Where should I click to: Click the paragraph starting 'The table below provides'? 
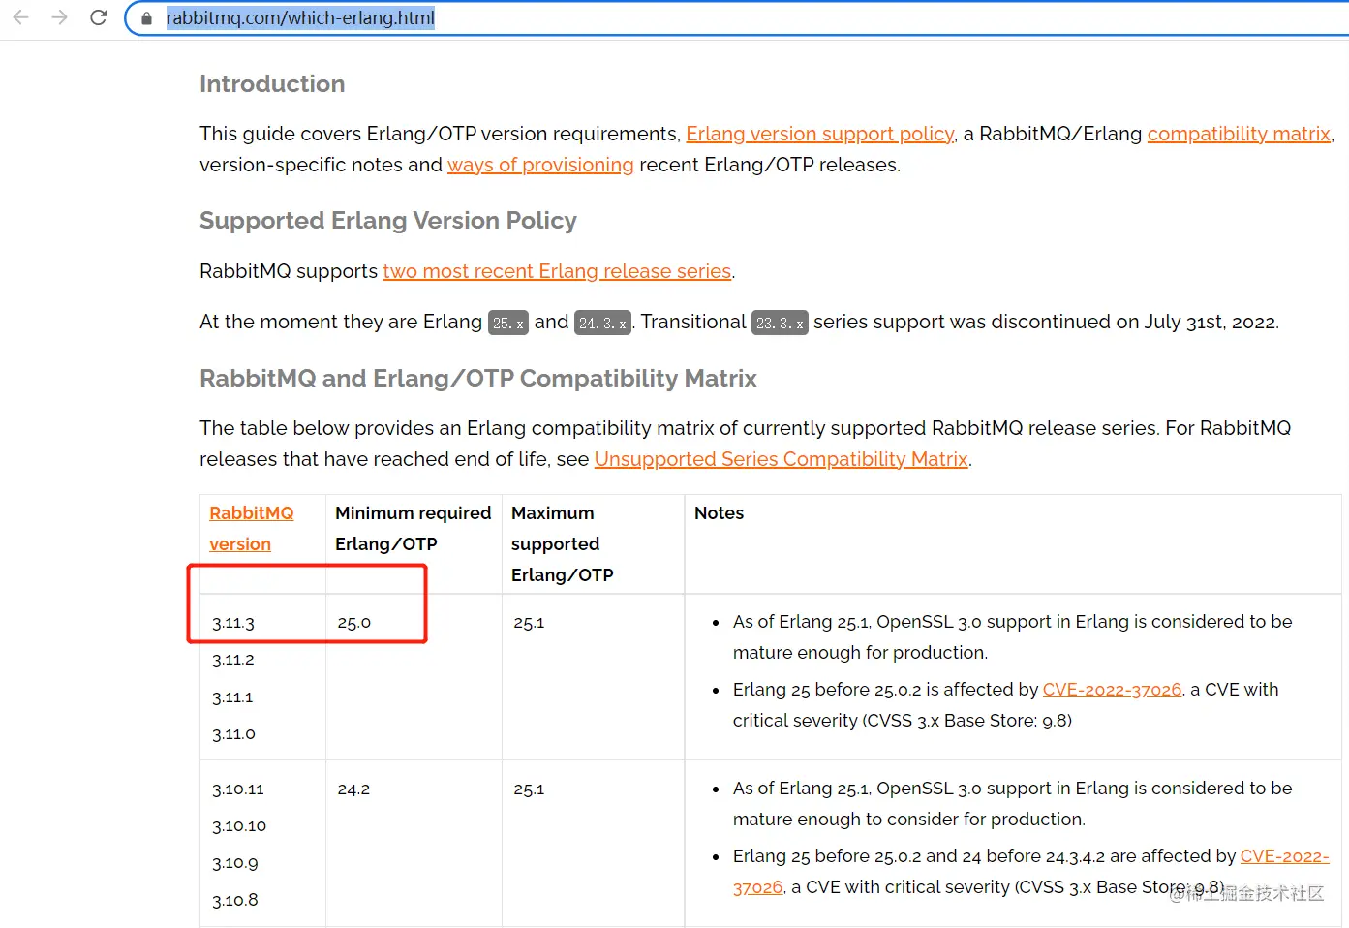point(746,444)
